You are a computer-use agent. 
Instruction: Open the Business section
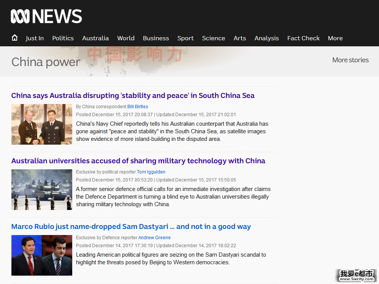156,38
